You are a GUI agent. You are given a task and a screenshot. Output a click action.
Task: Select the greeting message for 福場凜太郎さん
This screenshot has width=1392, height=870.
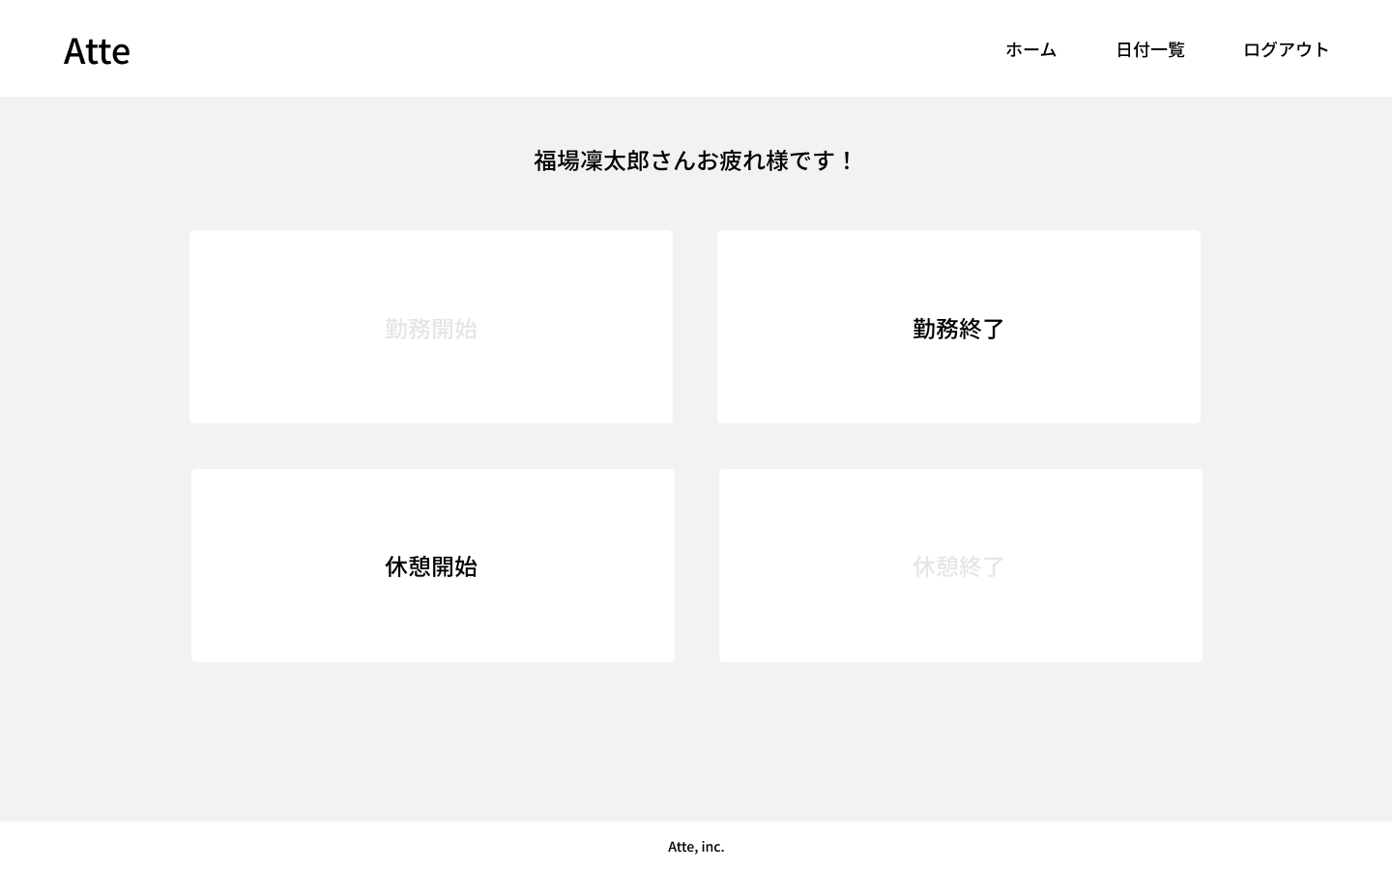point(694,160)
